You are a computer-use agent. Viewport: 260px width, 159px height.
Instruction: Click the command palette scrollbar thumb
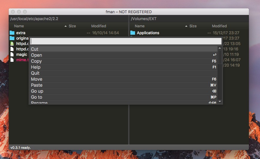pos(220,57)
